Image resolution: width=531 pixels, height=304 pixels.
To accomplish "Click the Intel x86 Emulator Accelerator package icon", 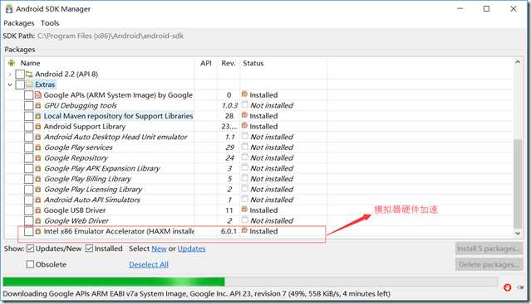I will tap(38, 231).
